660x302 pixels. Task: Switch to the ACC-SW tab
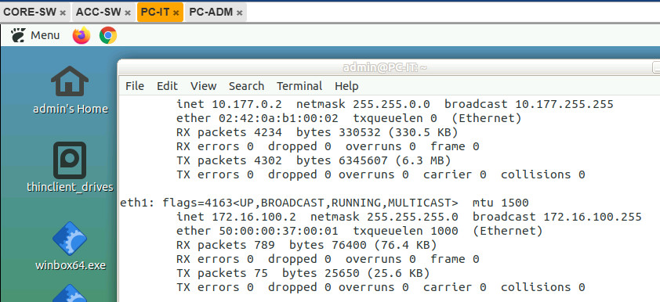tap(98, 13)
